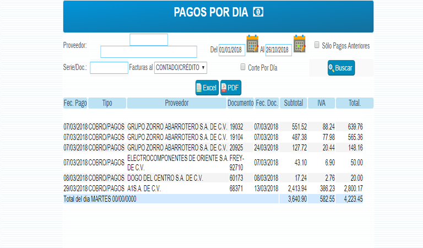The image size is (423, 248).
Task: Open the CONTADO/CRÉDITO dropdown
Action: pyautogui.click(x=181, y=67)
